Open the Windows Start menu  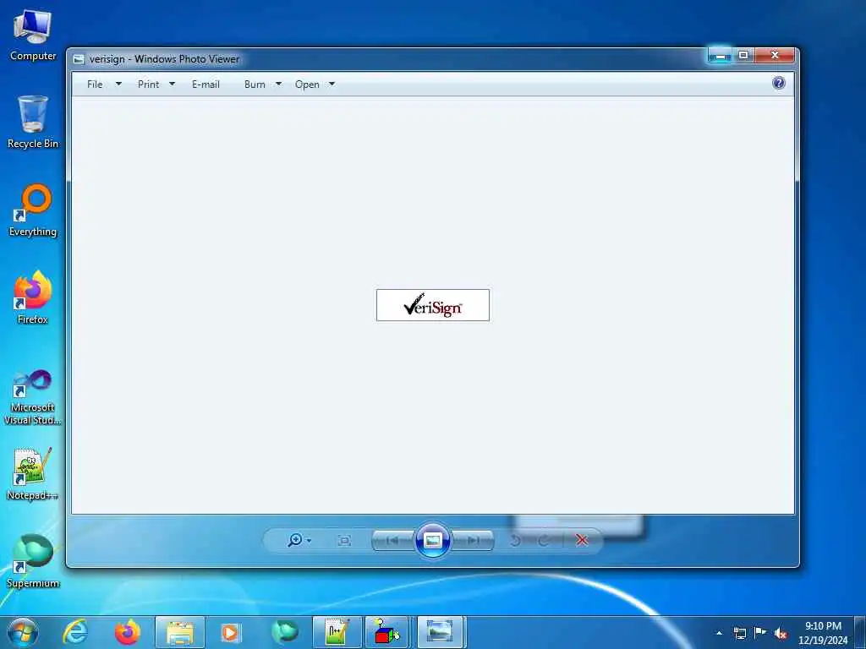[x=23, y=632]
